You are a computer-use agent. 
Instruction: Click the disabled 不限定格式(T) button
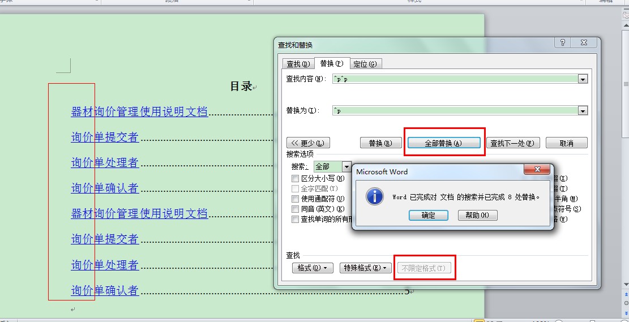[x=424, y=268]
